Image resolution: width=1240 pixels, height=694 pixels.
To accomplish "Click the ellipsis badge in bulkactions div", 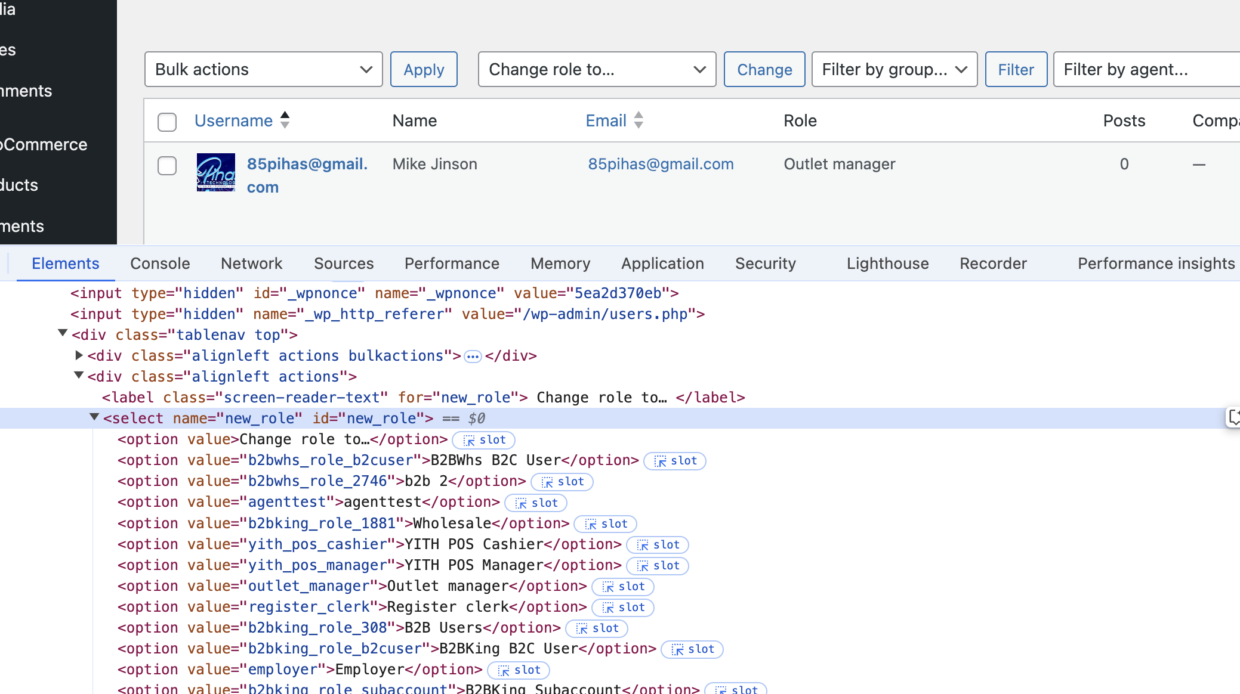I will pos(473,357).
